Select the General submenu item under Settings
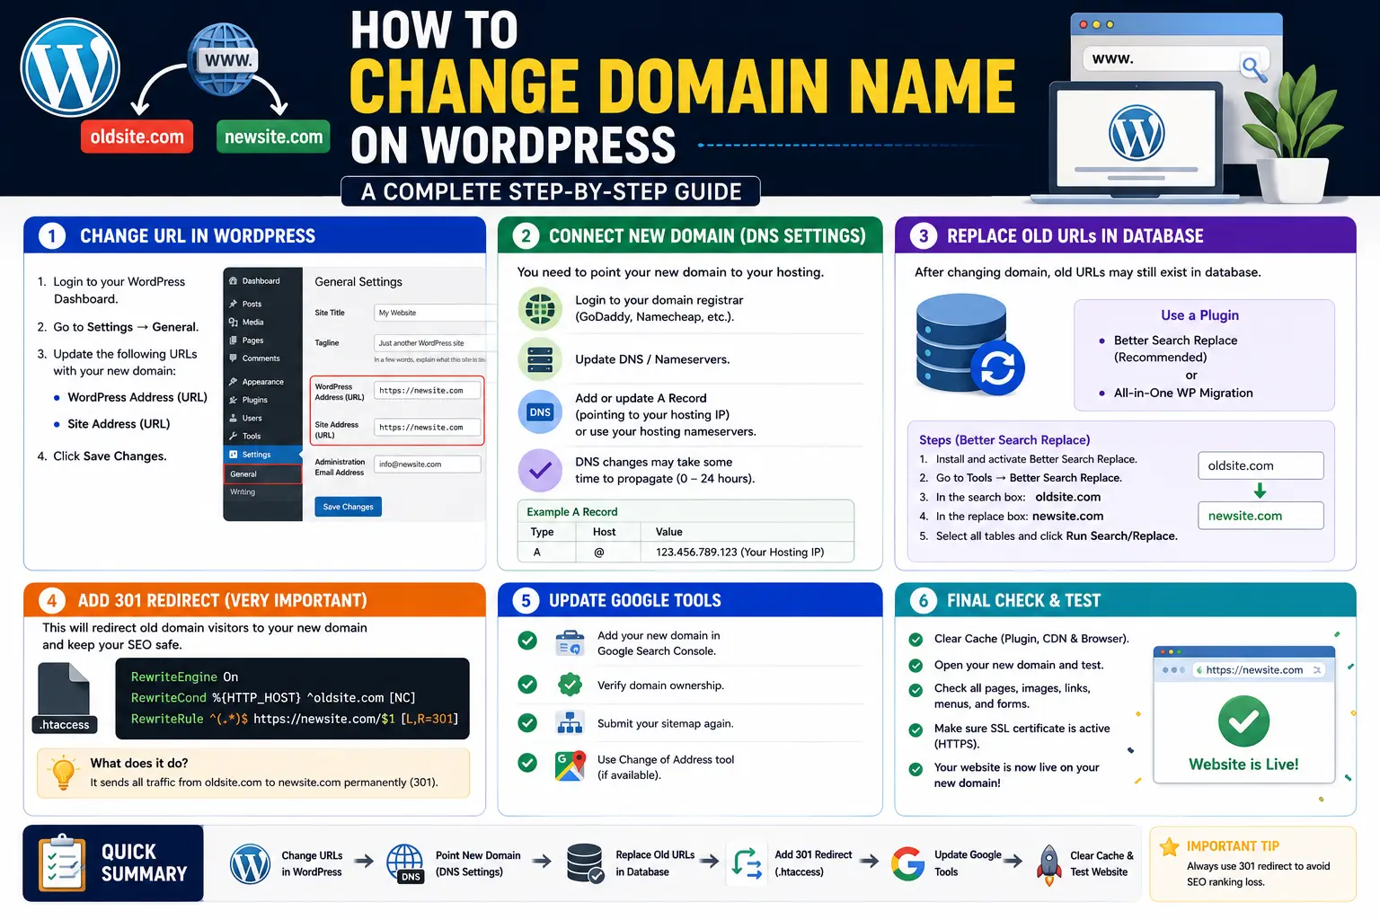The height and width of the screenshot is (920, 1380). pyautogui.click(x=262, y=474)
